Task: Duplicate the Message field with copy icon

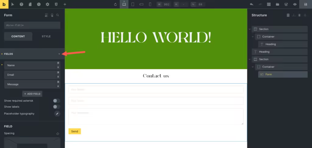Action: pyautogui.click(x=58, y=82)
